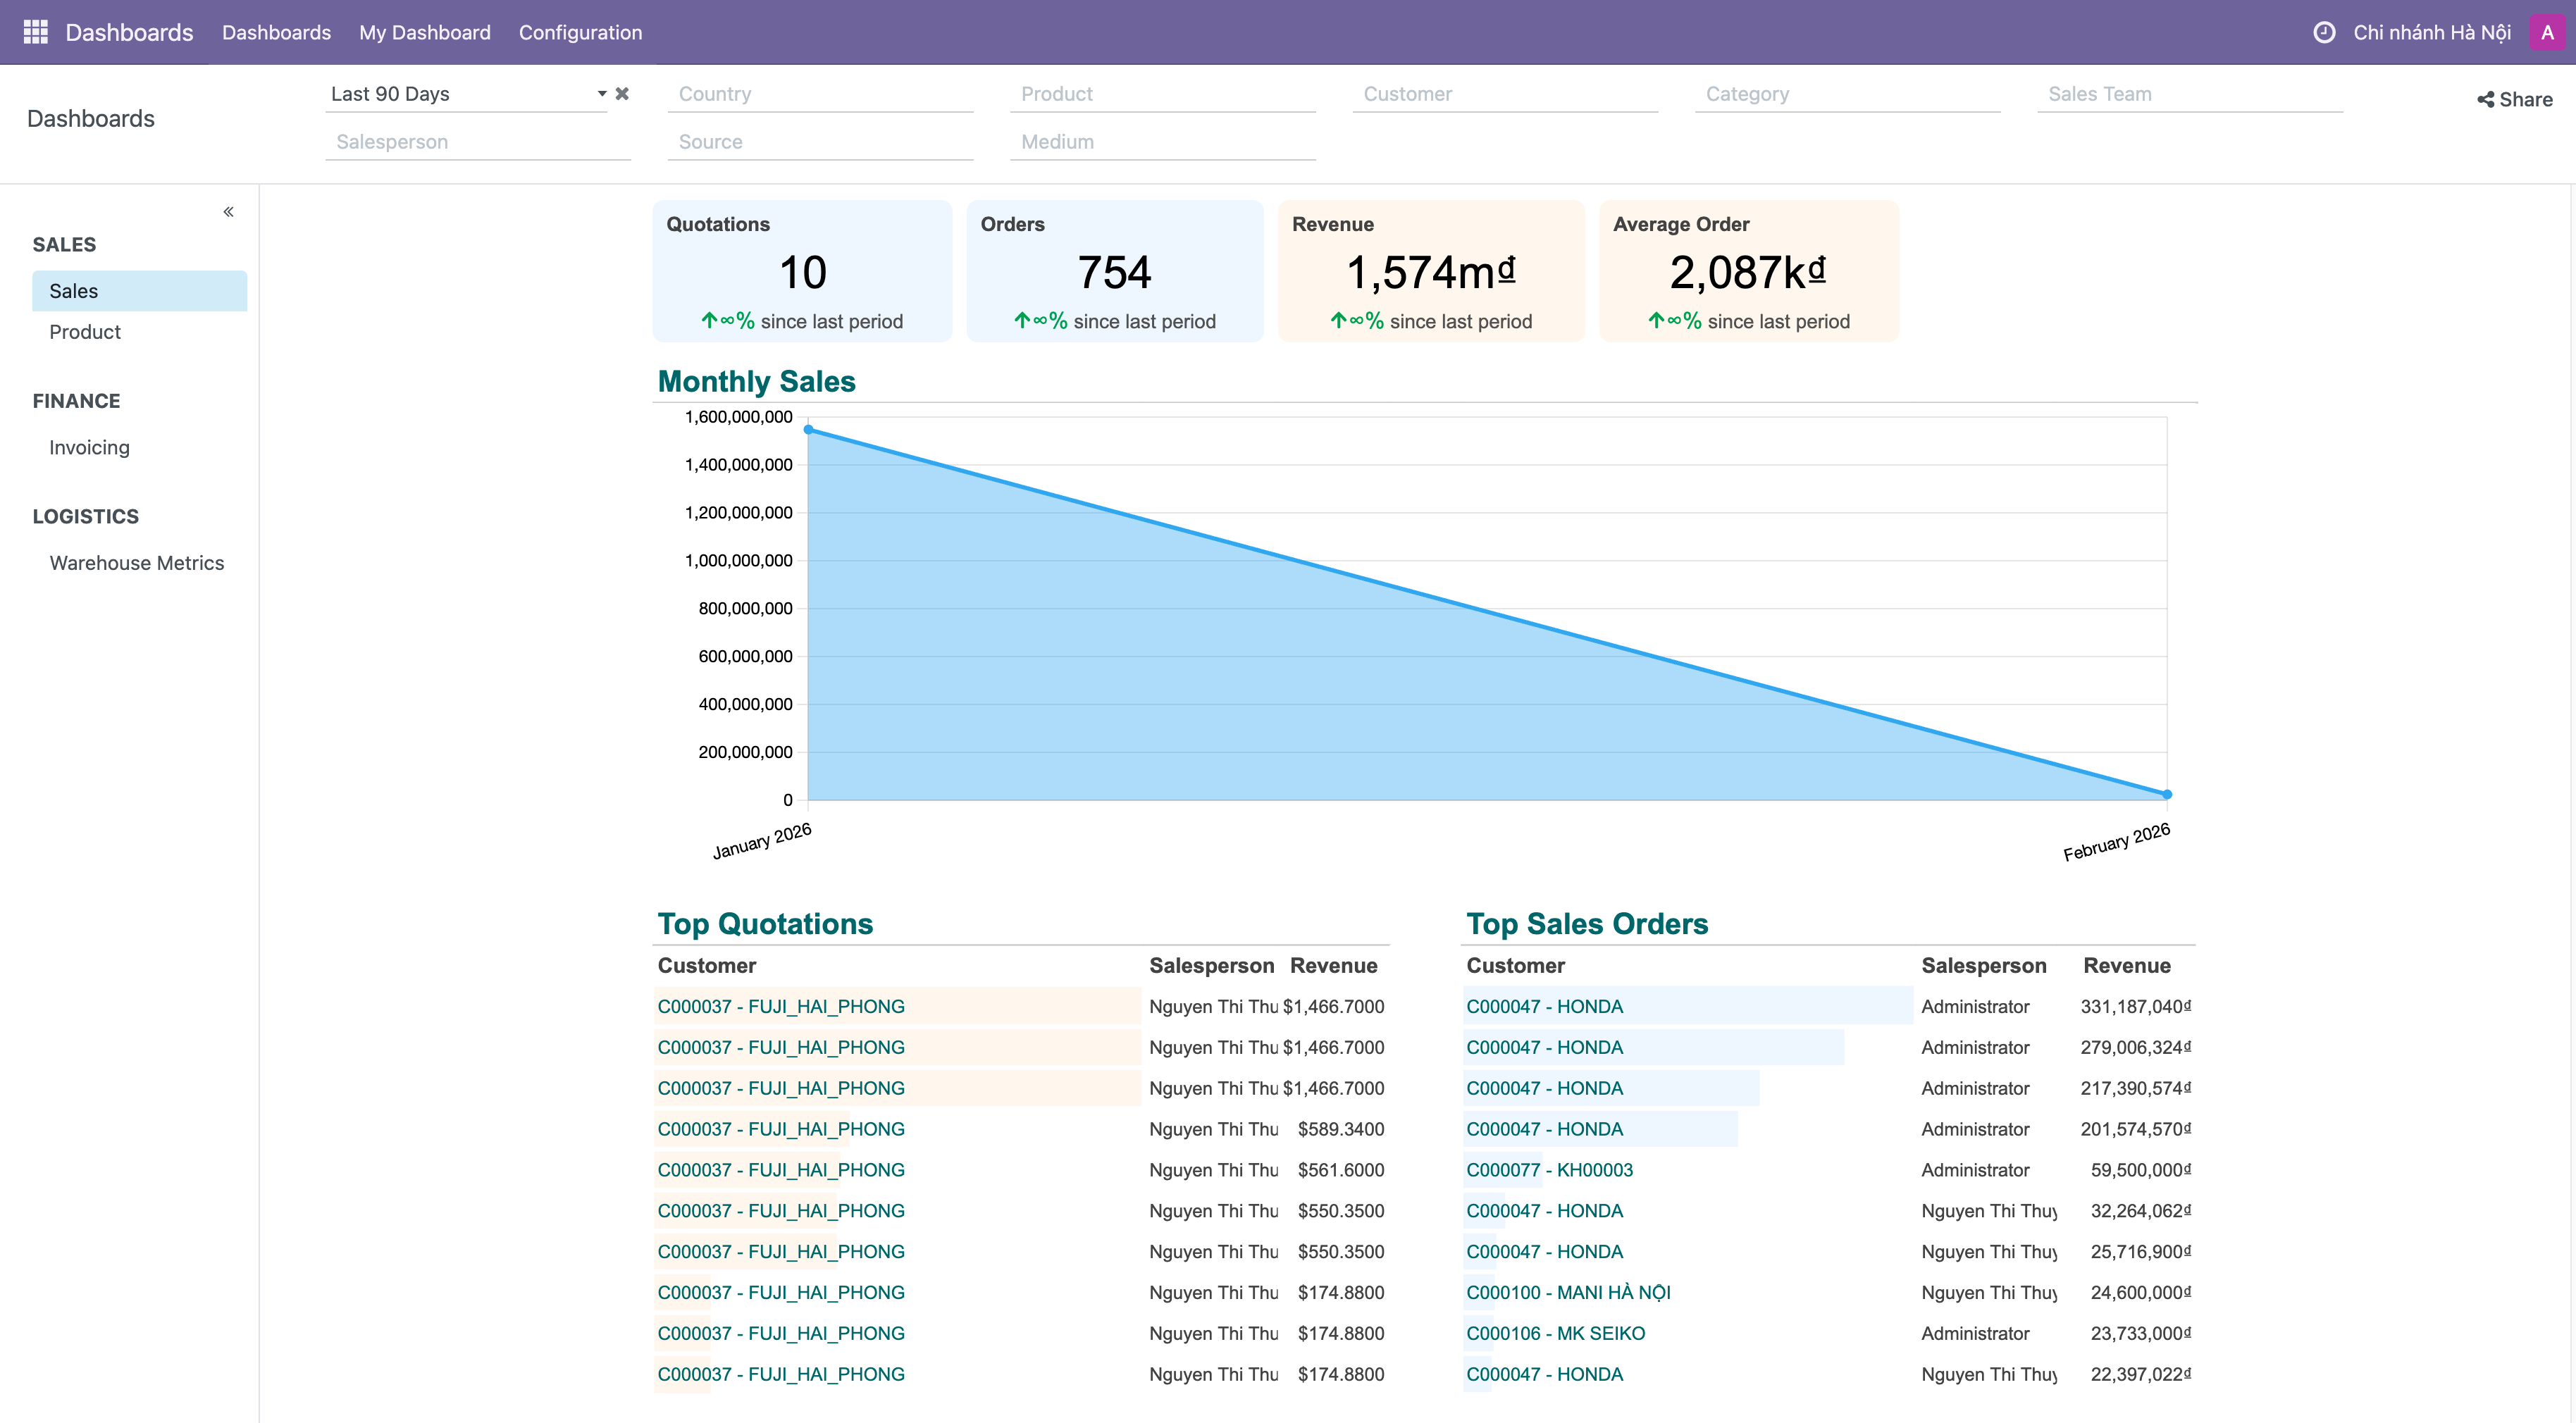
Task: Open the My Dashboard menu
Action: [x=424, y=32]
